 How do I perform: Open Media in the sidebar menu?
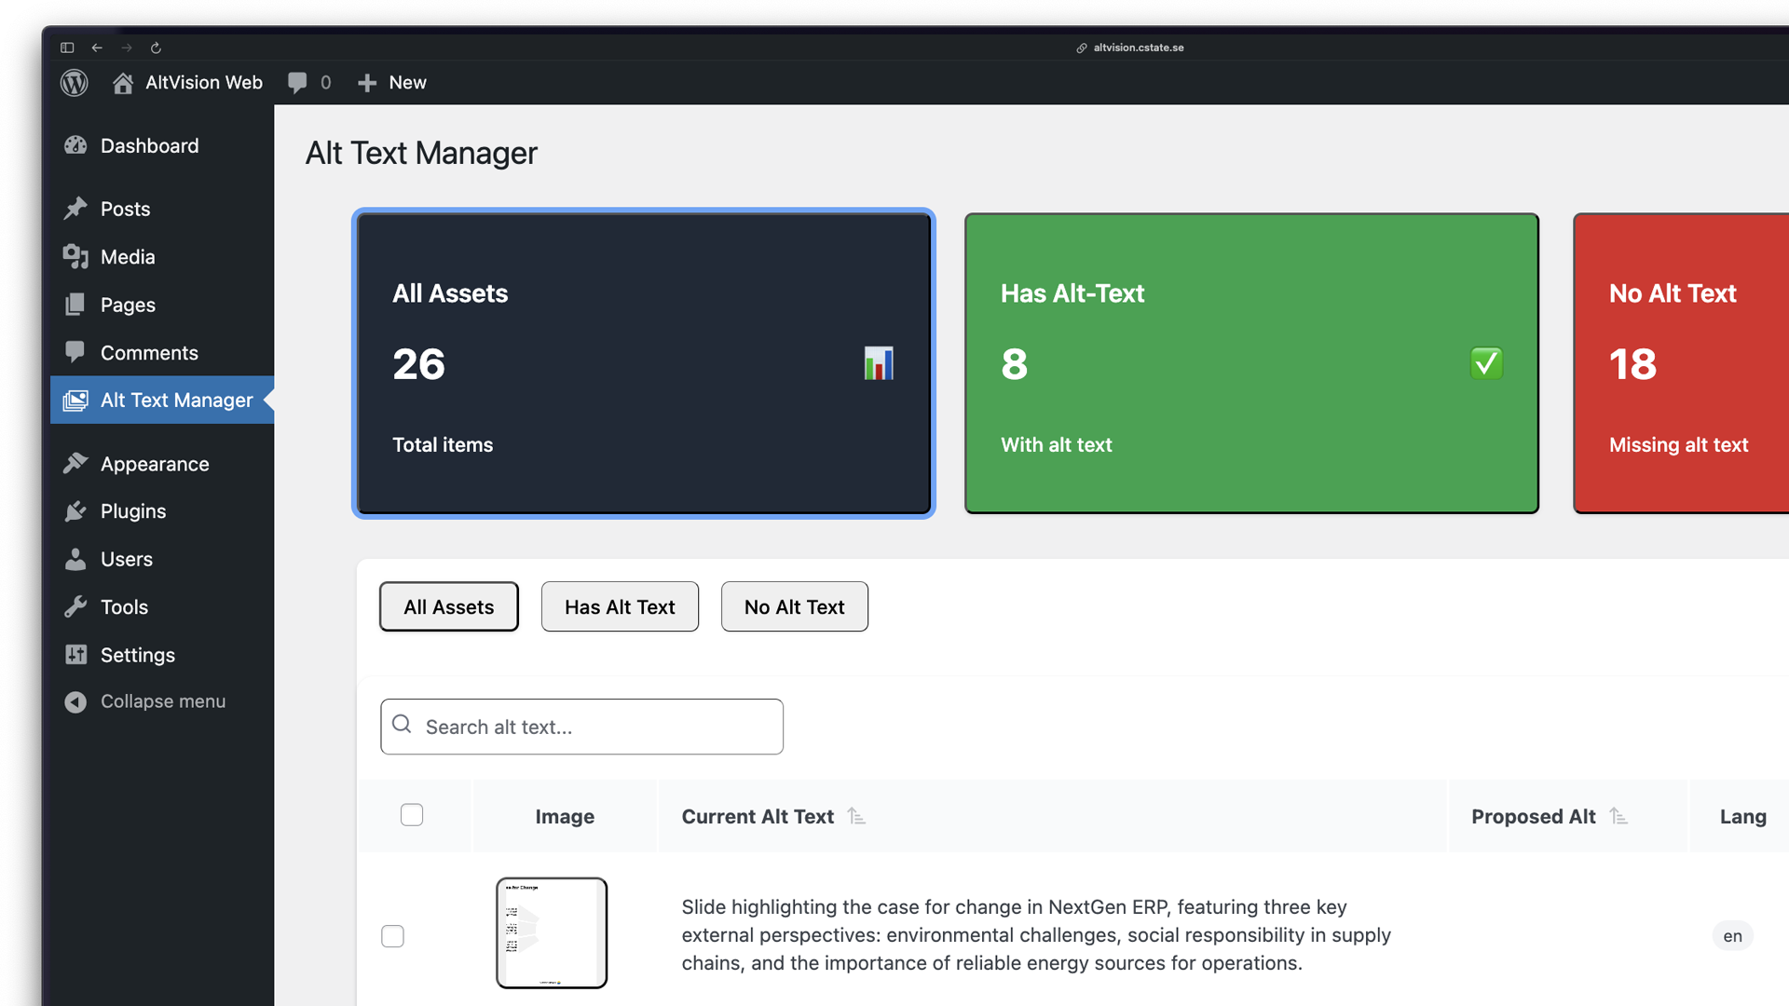(x=128, y=257)
